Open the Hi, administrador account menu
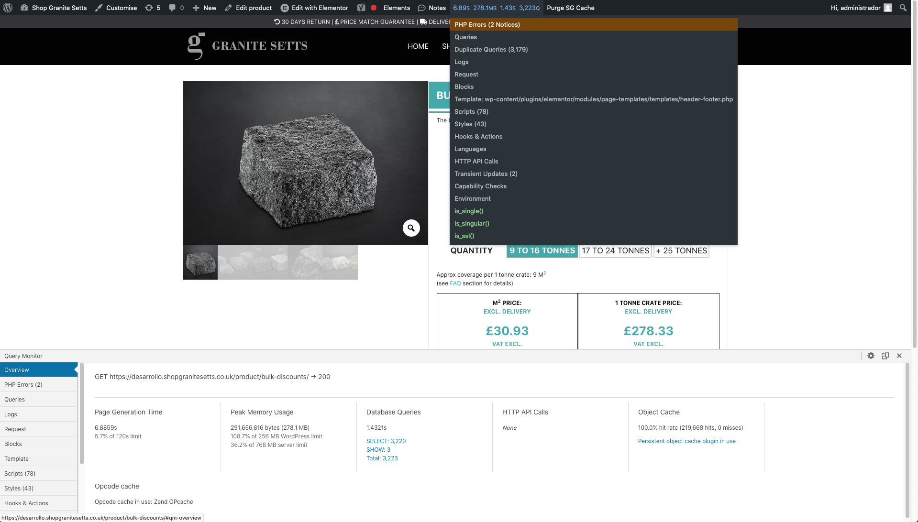The width and height of the screenshot is (918, 522). click(x=861, y=8)
